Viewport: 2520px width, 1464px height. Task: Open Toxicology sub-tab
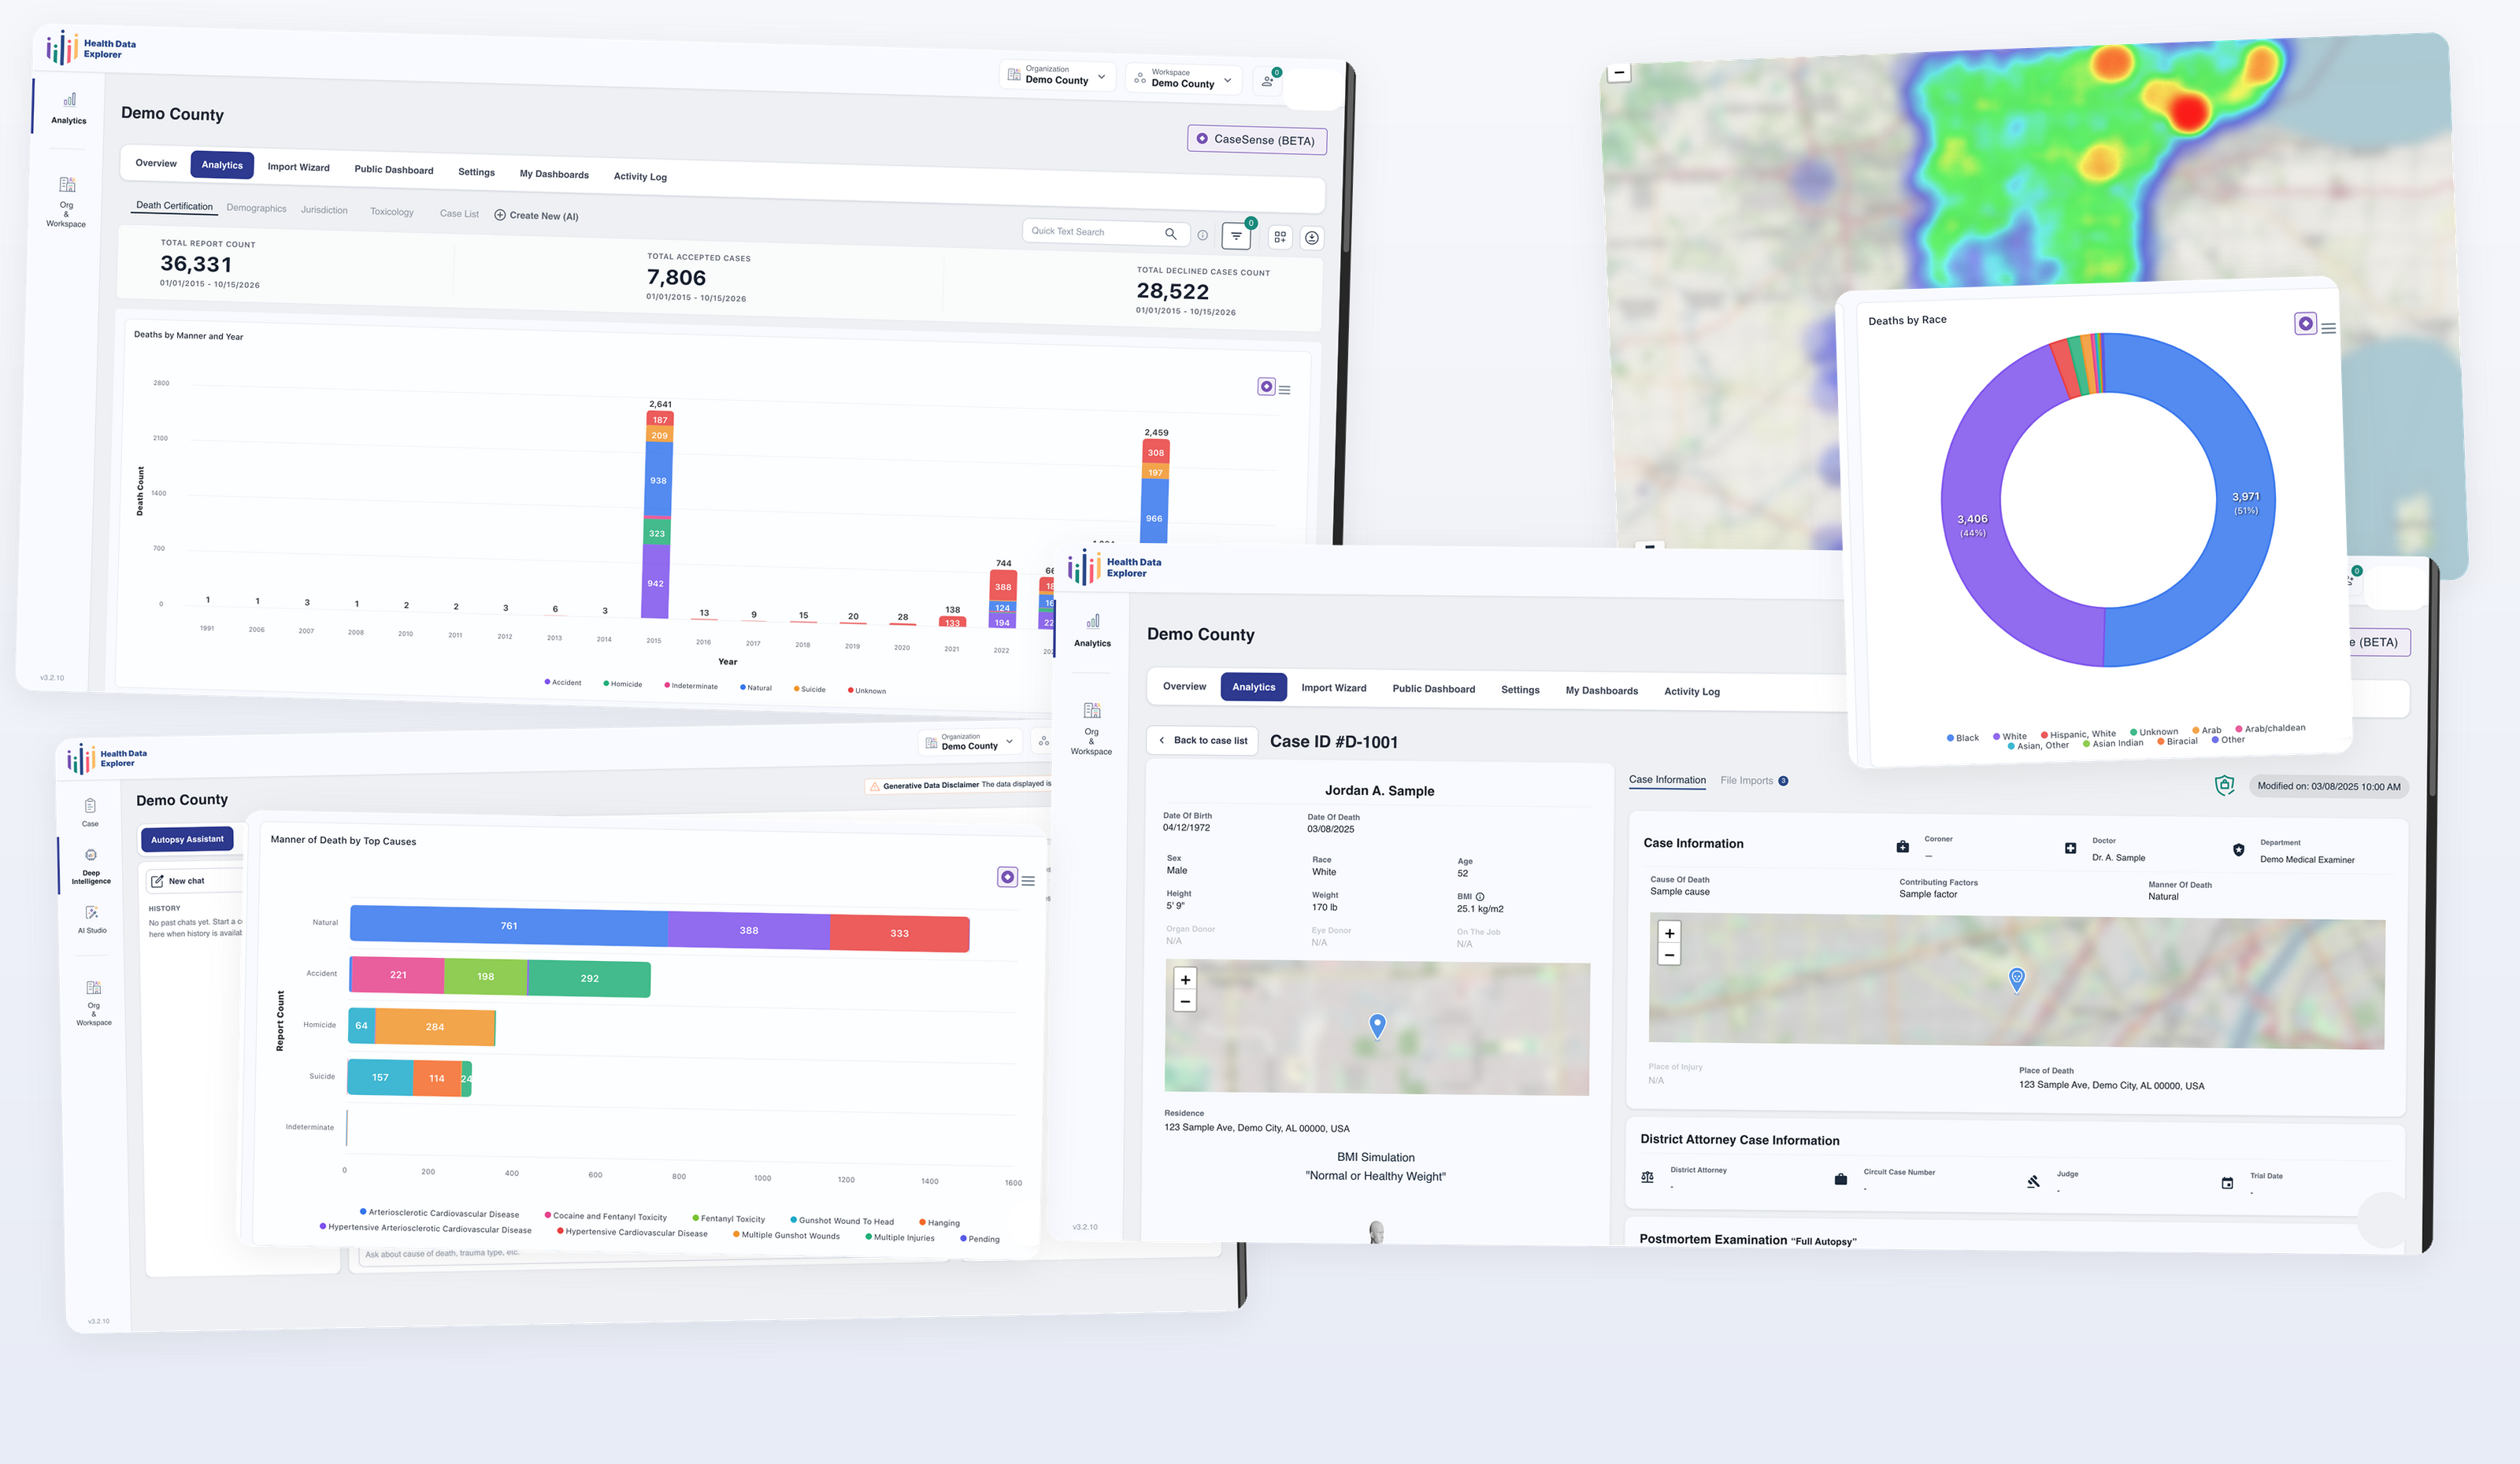pos(391,212)
